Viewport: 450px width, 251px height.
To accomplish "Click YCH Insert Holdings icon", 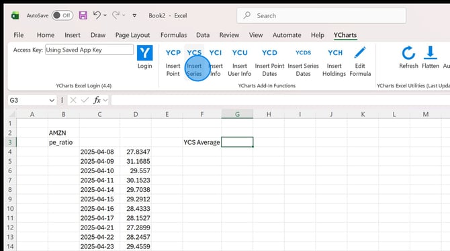I will [x=335, y=53].
